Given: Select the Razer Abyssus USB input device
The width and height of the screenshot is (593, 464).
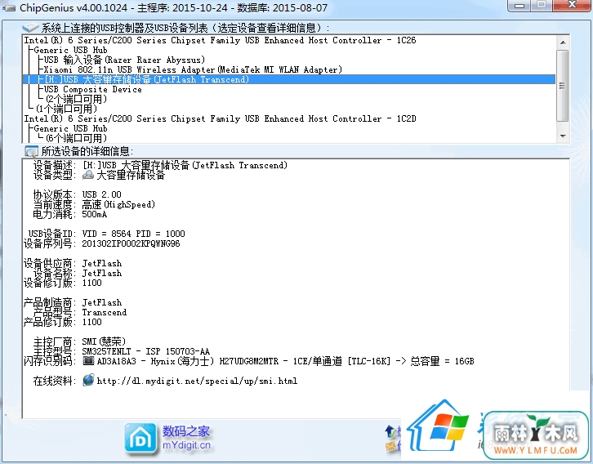Looking at the screenshot, I should 124,60.
